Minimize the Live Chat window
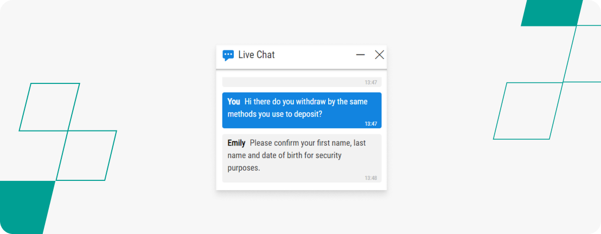The height and width of the screenshot is (234, 601). tap(360, 55)
